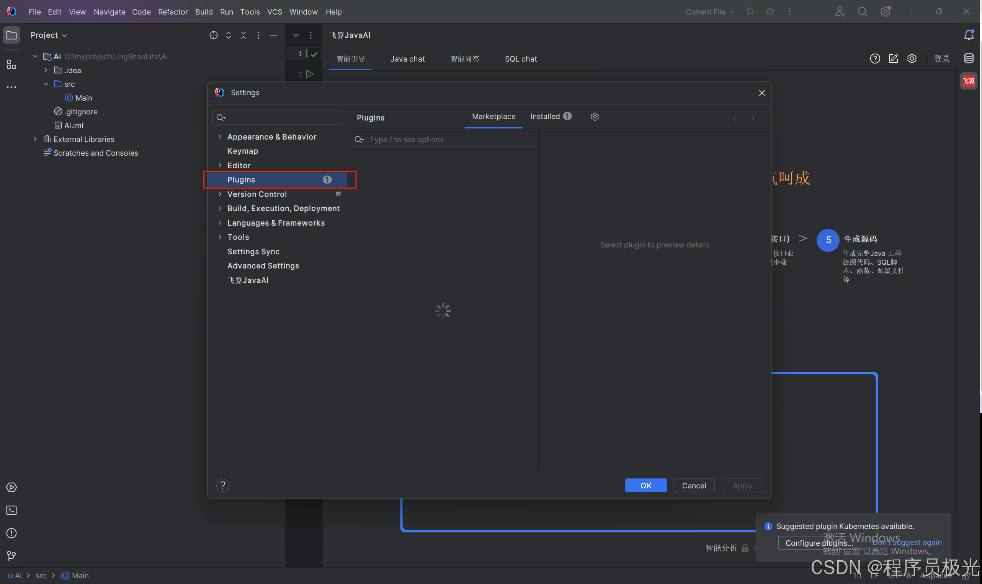Image resolution: width=982 pixels, height=584 pixels.
Task: Click the Notifications bell icon
Action: point(969,35)
